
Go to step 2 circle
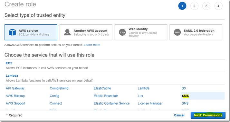[x=194, y=6]
